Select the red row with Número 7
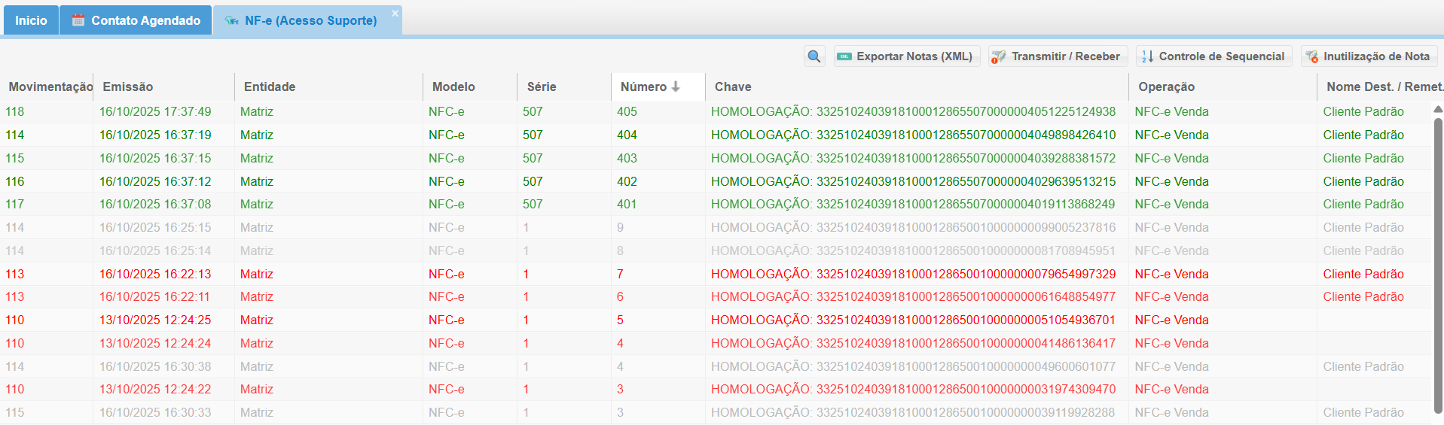 click(620, 274)
